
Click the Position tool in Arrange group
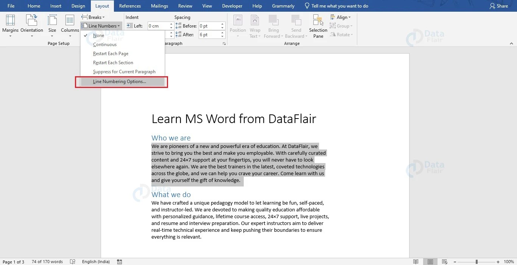point(238,26)
